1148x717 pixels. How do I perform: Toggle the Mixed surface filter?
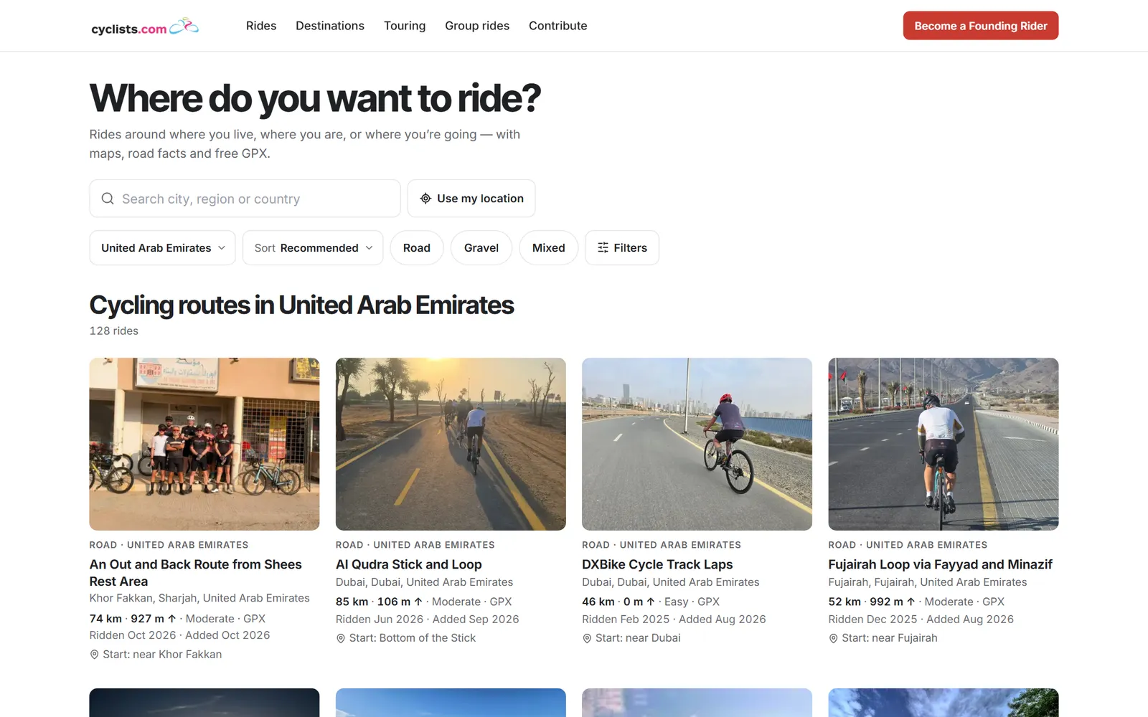tap(549, 247)
